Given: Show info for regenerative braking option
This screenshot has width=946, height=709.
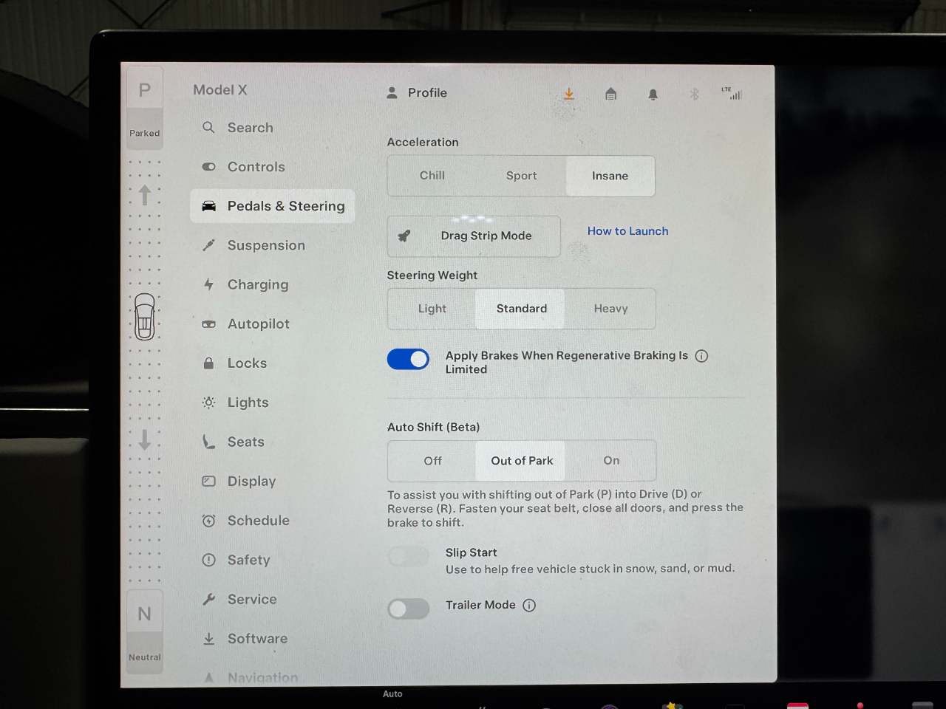Looking at the screenshot, I should (701, 356).
